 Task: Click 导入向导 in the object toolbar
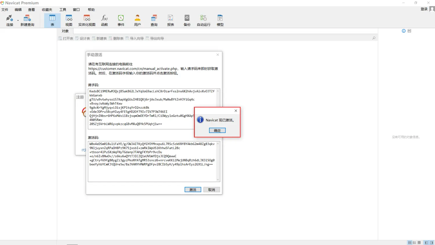(x=135, y=38)
